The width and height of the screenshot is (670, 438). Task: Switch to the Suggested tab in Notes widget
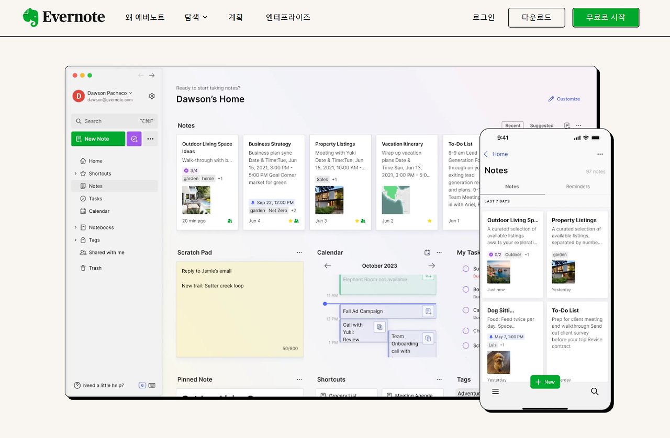[542, 125]
